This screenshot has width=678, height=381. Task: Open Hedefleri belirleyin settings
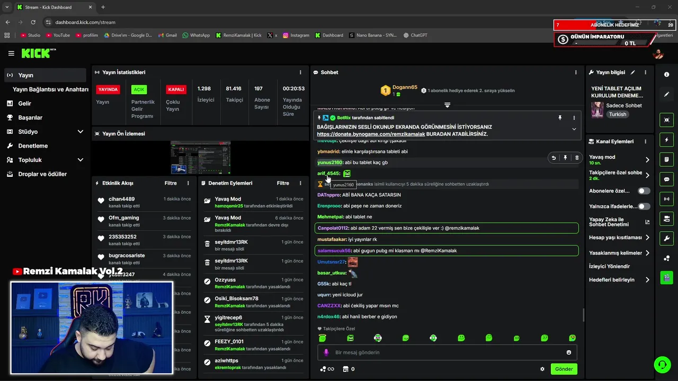pos(620,280)
